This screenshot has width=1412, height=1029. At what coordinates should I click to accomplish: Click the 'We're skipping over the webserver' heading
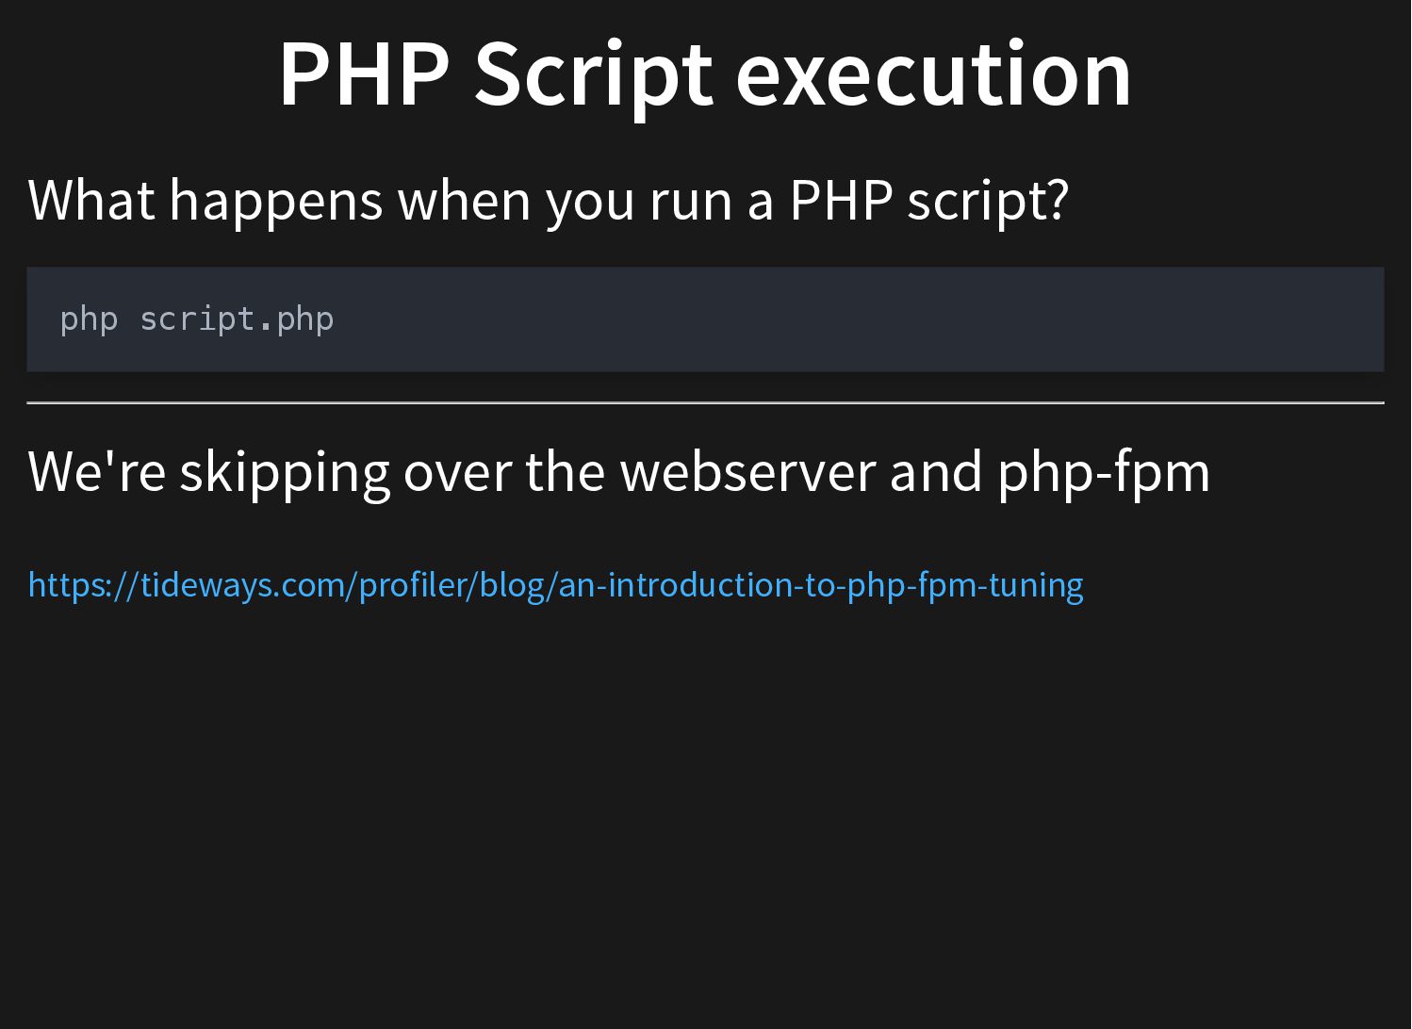(x=617, y=471)
